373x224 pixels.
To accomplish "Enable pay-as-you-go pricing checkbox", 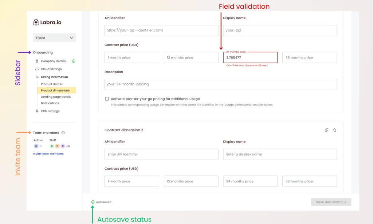I will 107,99.
